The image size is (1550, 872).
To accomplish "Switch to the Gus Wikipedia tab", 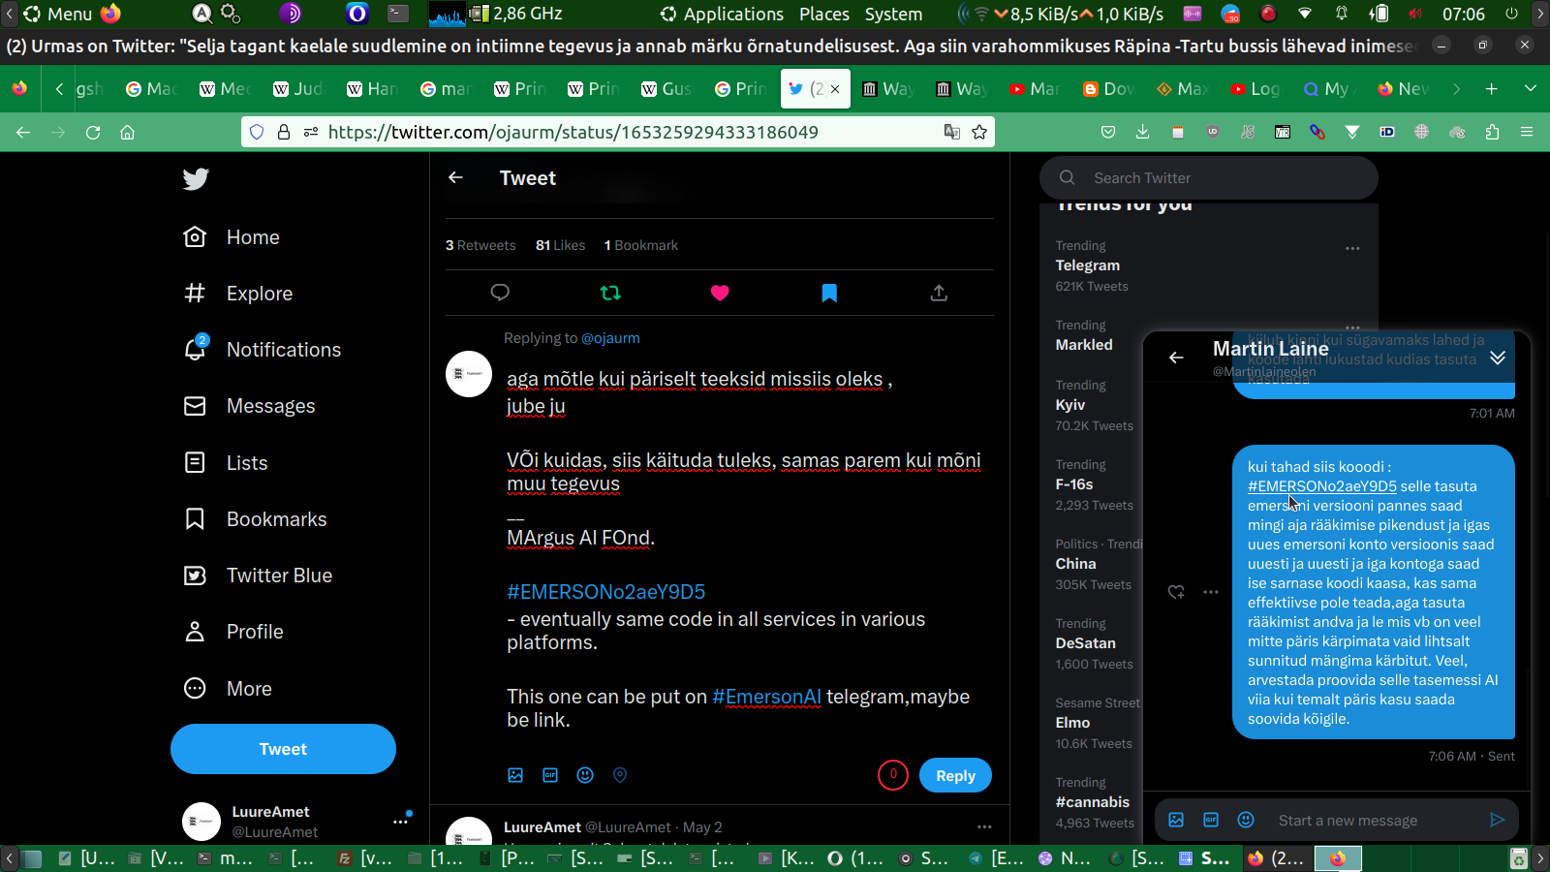I will [666, 89].
